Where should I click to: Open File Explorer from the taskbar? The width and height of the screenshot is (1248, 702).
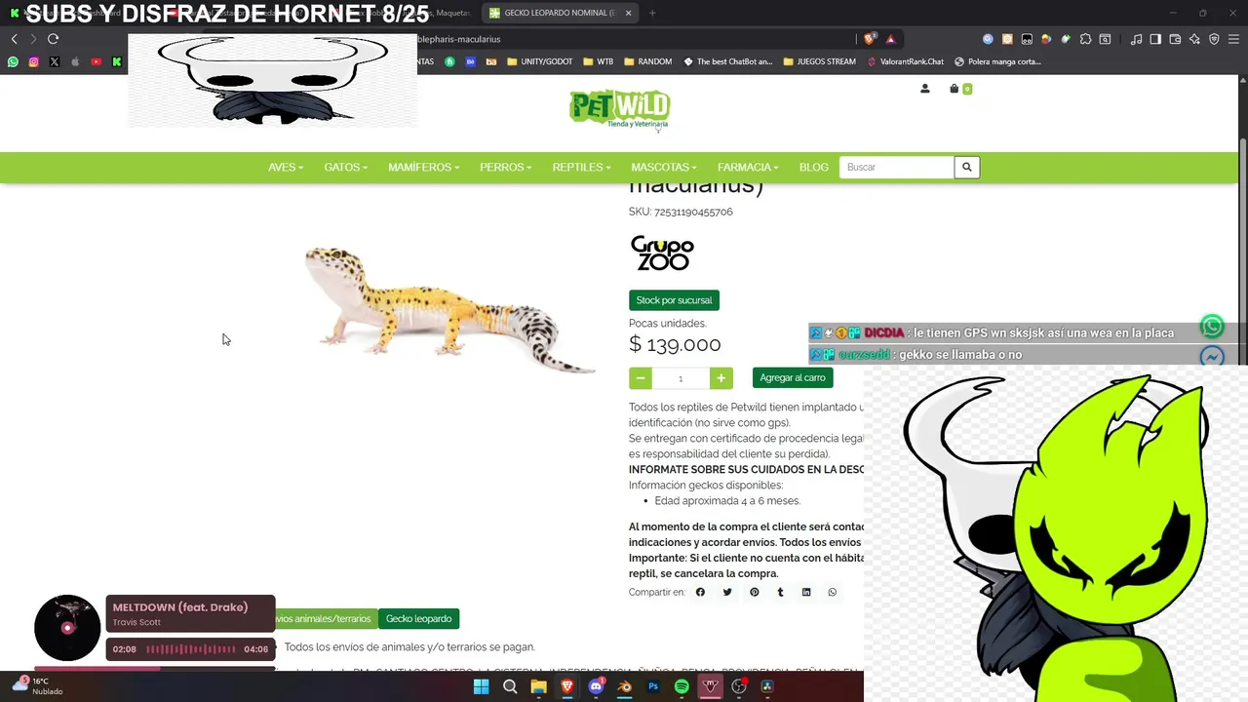point(538,686)
